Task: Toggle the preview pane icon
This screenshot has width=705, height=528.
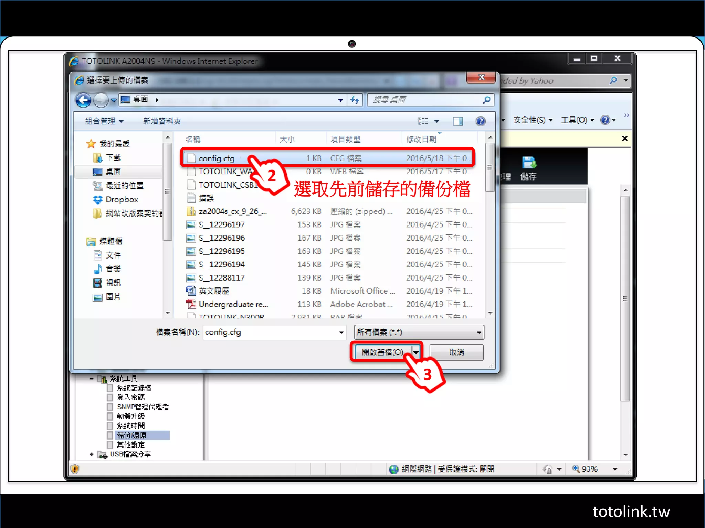Action: pyautogui.click(x=458, y=121)
